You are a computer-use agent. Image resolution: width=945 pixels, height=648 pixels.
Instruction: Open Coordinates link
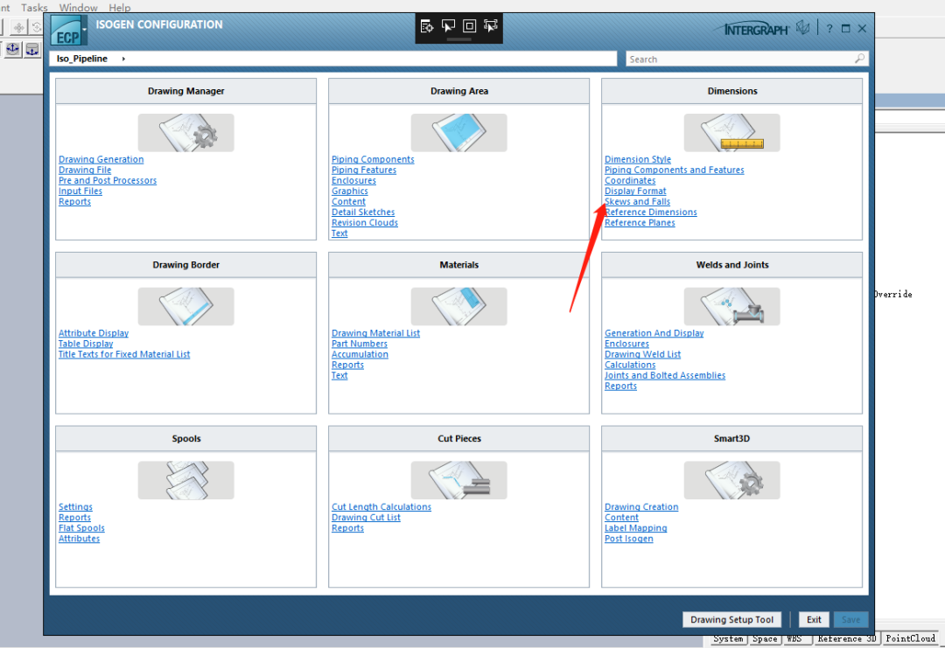[630, 181]
